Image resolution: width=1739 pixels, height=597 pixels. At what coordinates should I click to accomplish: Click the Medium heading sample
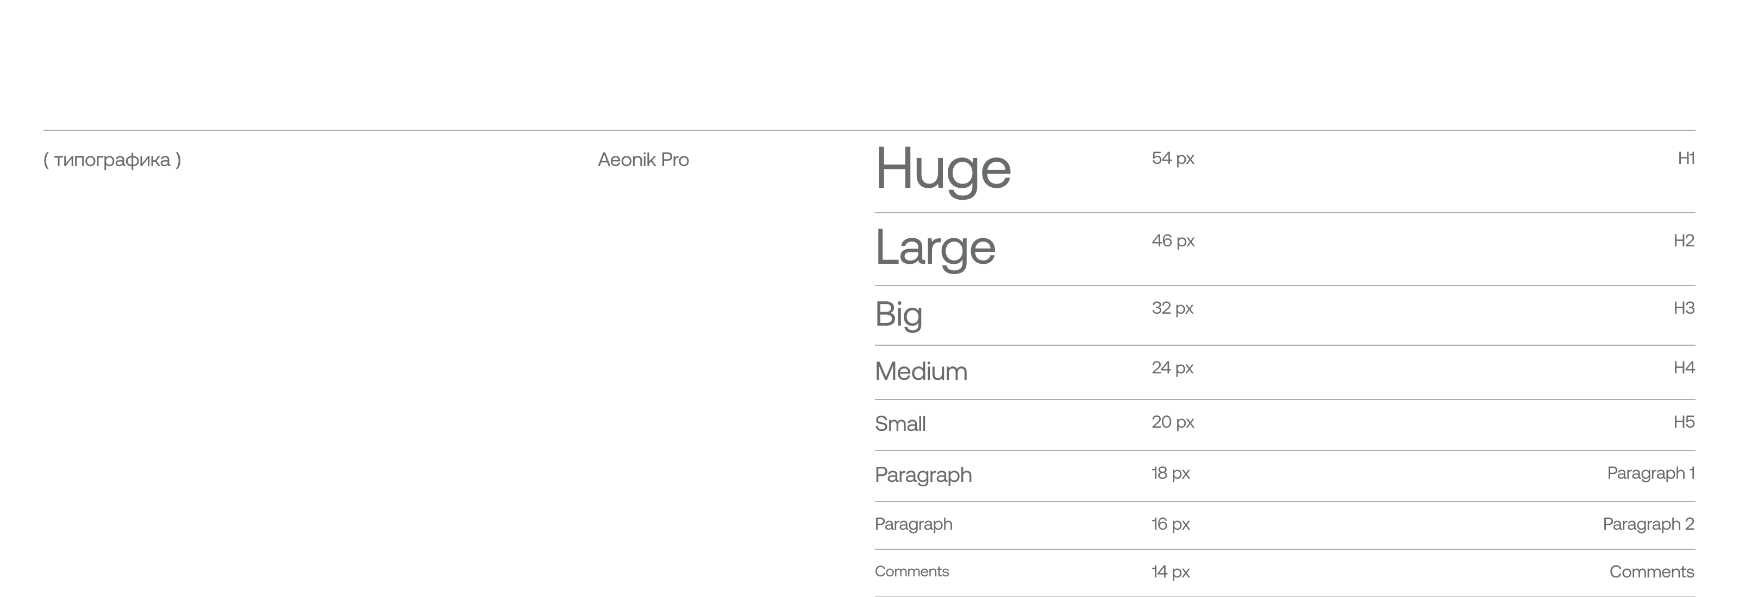(921, 371)
